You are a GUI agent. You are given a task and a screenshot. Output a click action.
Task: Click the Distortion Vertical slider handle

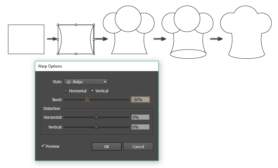[x=96, y=127]
